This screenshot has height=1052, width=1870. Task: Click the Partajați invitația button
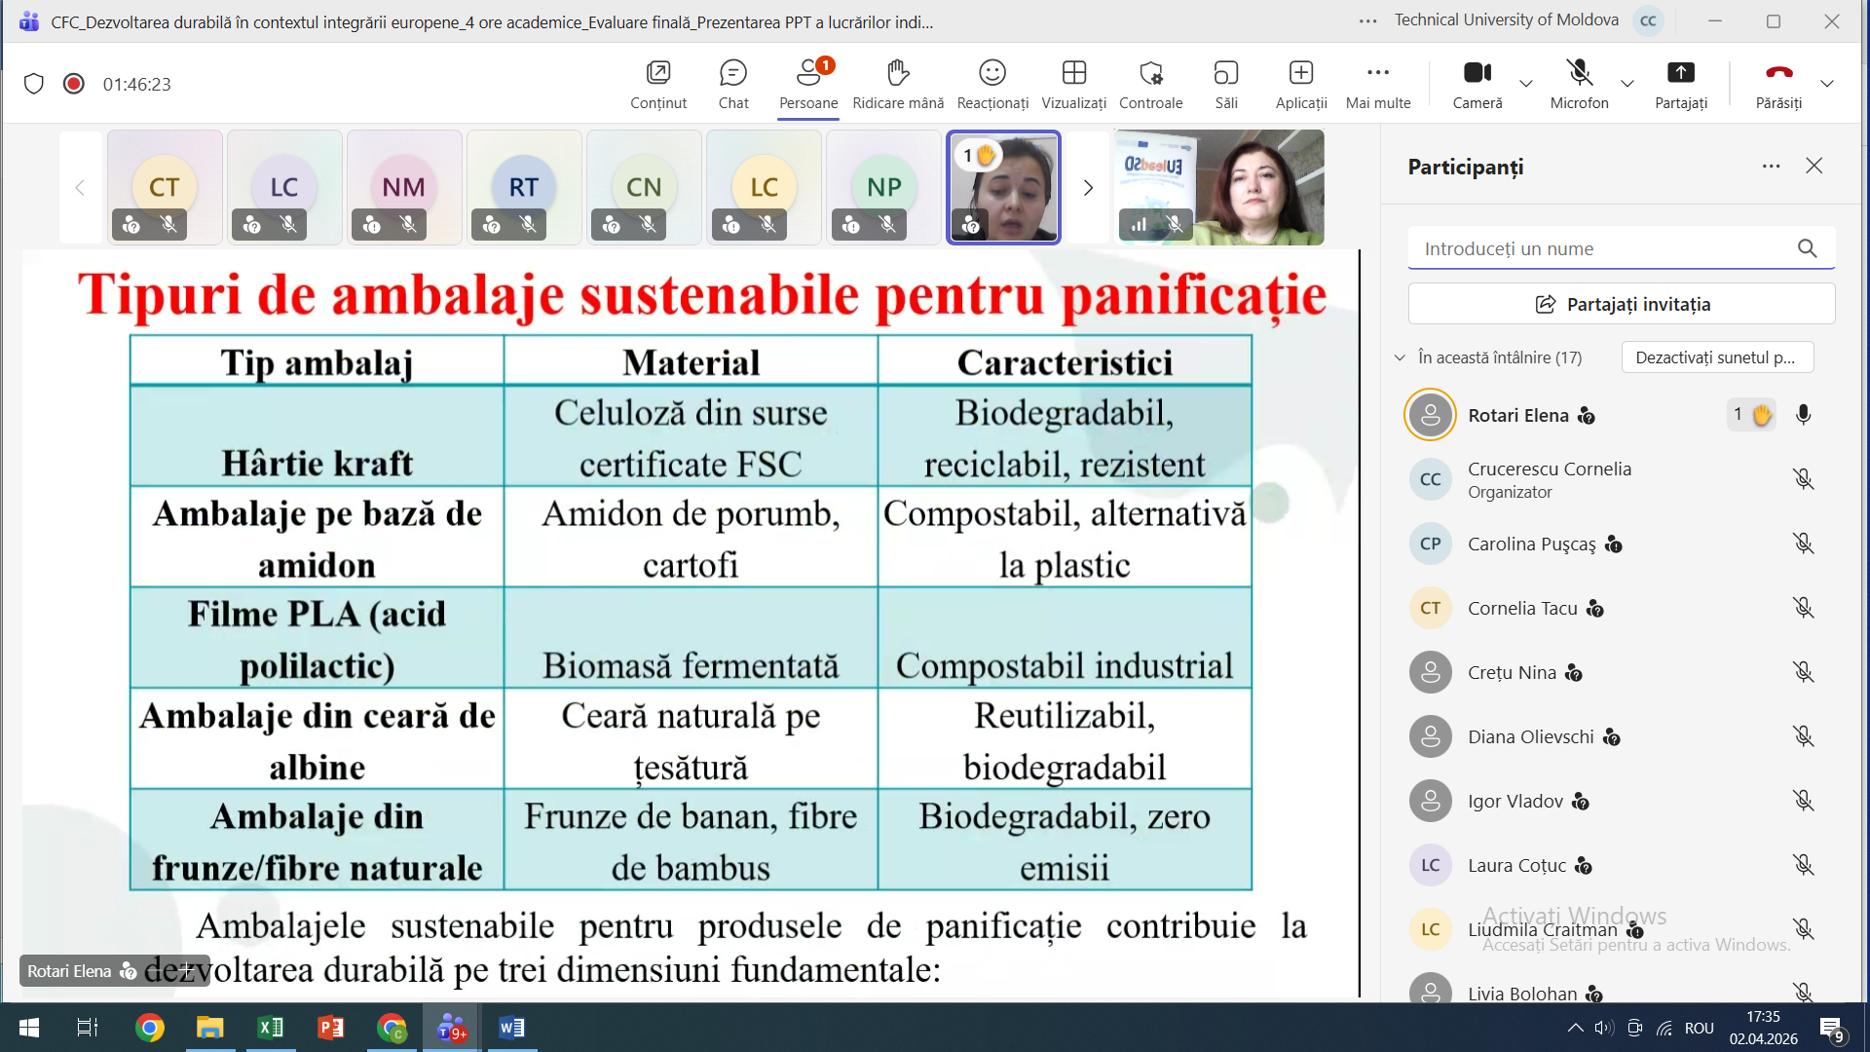(x=1622, y=304)
